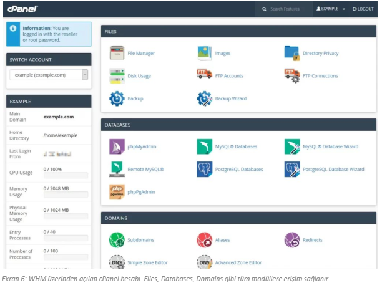Viewport: 382px width, 293px height.
Task: Open the phpPgAdmin icon
Action: coord(117,192)
